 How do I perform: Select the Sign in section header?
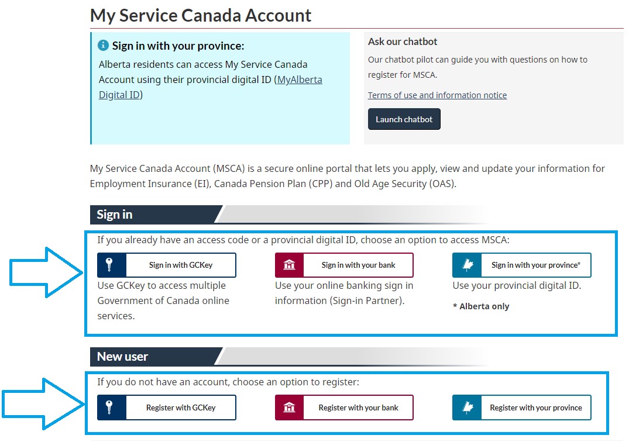(x=114, y=215)
